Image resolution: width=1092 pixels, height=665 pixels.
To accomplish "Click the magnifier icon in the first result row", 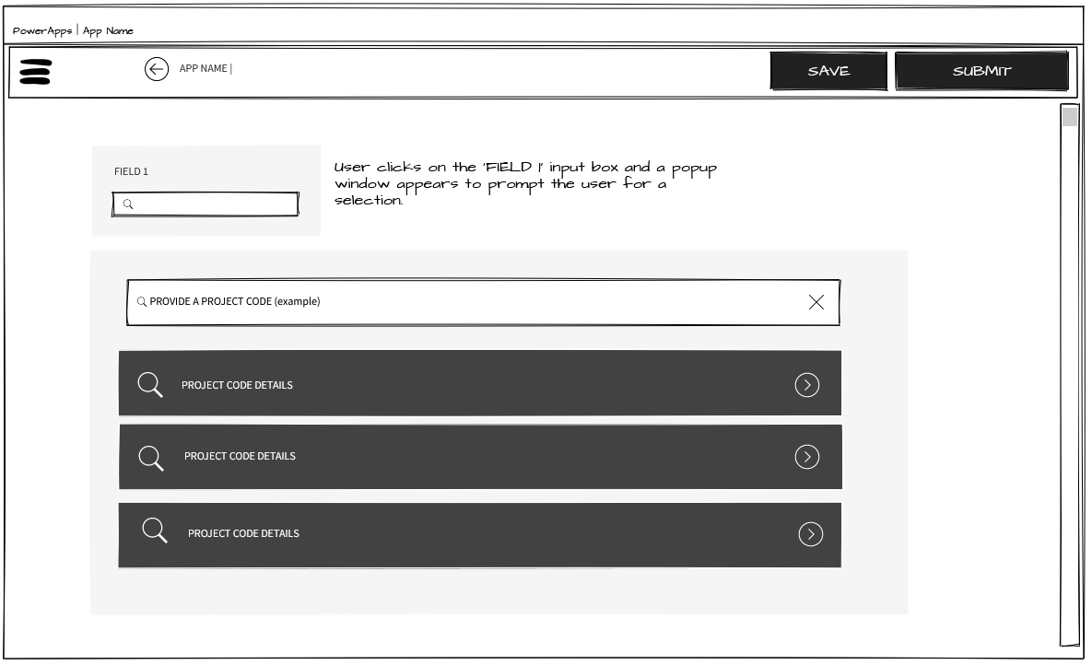I will coord(150,385).
